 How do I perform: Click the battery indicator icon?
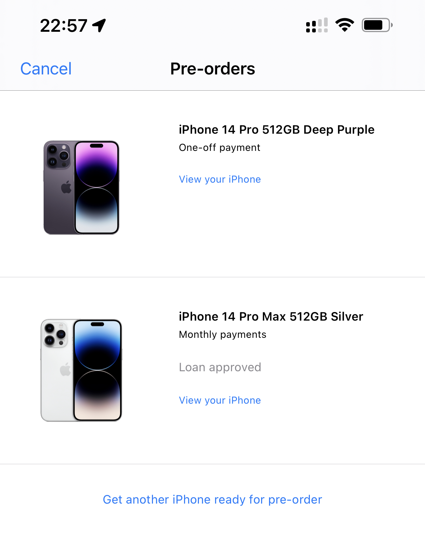tap(377, 25)
